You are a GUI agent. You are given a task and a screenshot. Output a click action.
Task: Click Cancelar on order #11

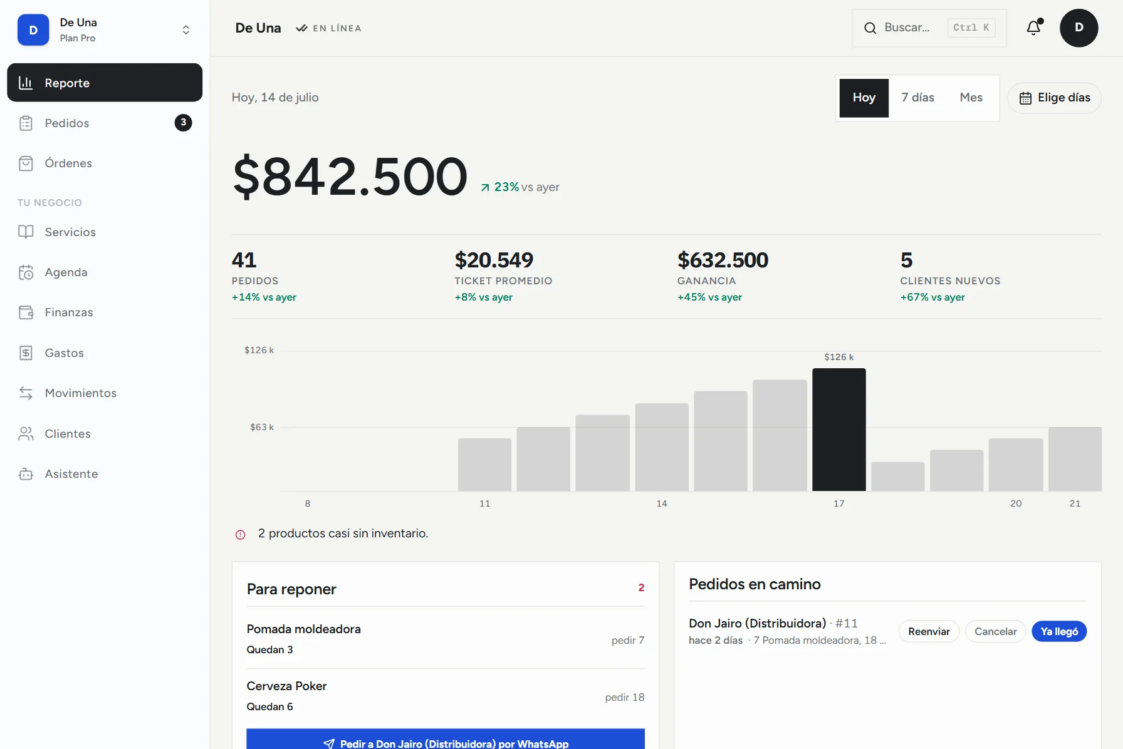pos(995,631)
